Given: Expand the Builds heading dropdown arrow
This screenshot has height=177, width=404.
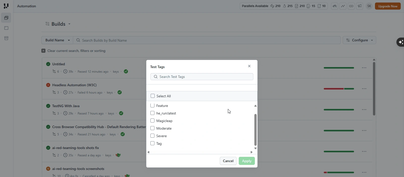Looking at the screenshot, I should pos(69,24).
